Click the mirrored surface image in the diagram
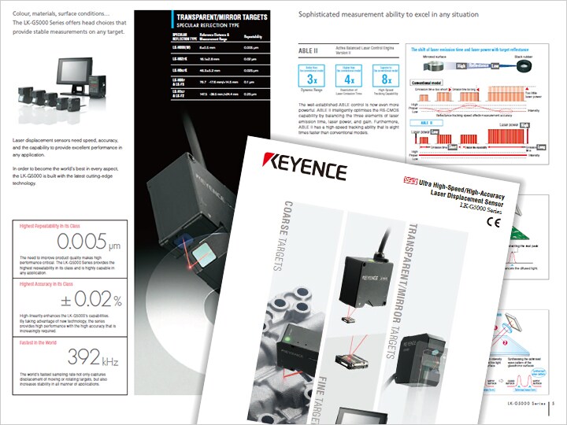Viewport: 567px width, 425px height. [x=433, y=66]
